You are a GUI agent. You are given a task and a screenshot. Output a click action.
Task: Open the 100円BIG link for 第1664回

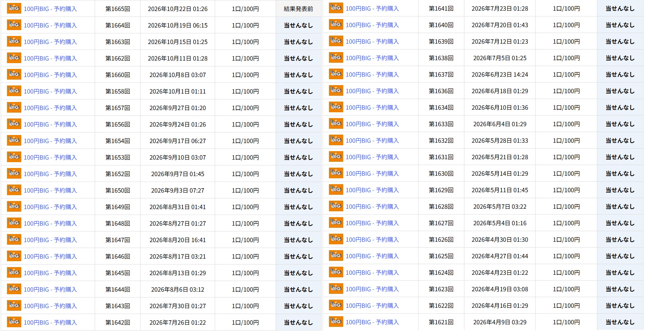[50, 25]
